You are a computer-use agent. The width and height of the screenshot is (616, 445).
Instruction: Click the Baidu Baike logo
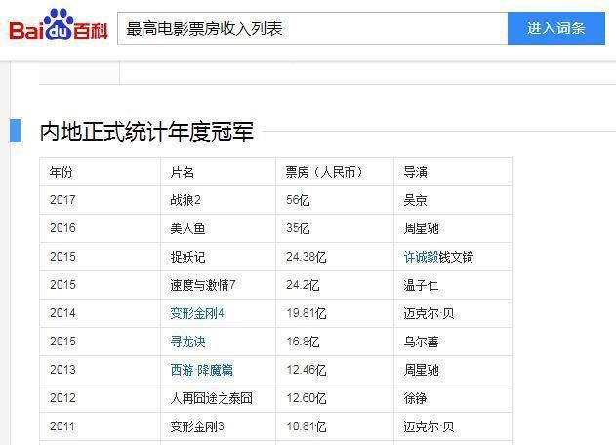[59, 25]
